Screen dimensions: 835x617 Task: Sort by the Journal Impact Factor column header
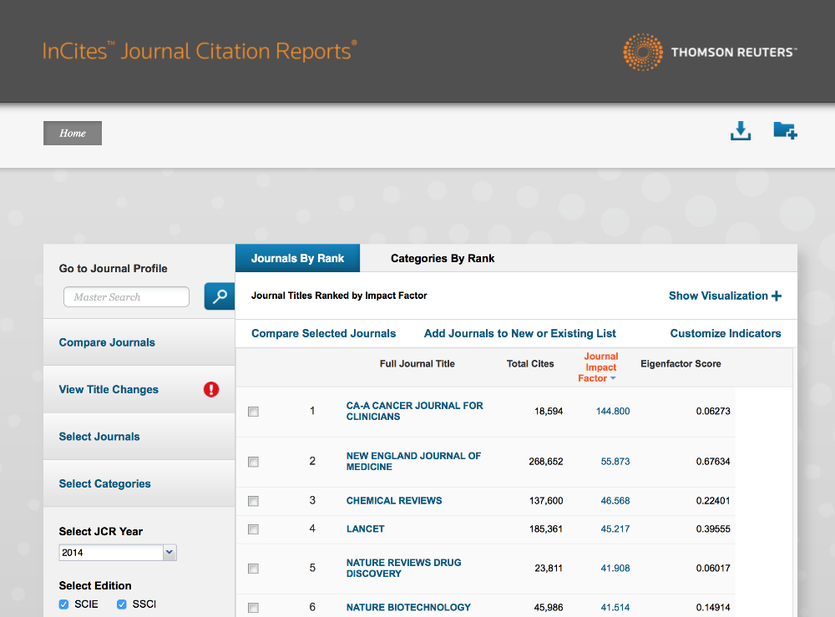coord(600,367)
